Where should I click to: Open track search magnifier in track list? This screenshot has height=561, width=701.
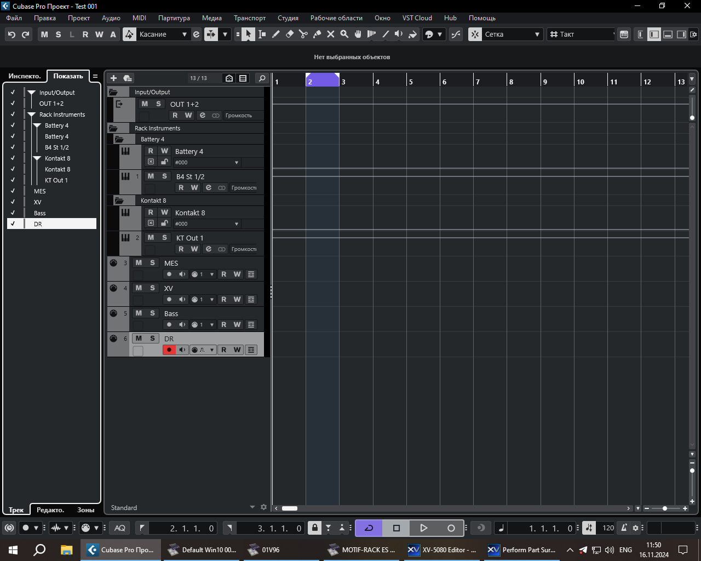pyautogui.click(x=262, y=78)
